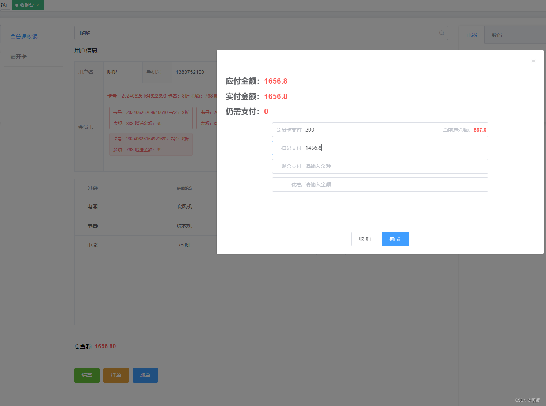Click the green 结算 button
This screenshot has width=546, height=406.
[87, 375]
